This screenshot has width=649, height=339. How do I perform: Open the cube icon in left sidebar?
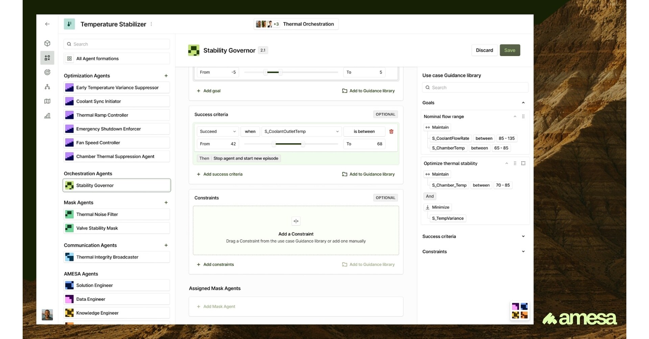coord(47,44)
